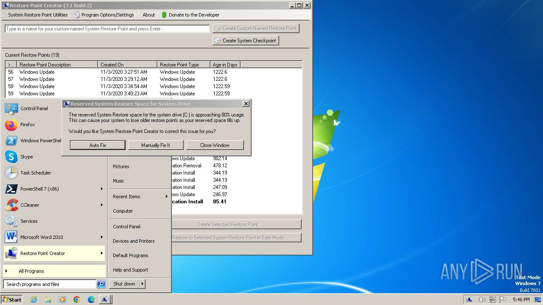Click Delete Selected Restore Point button
The width and height of the screenshot is (543, 305).
point(236,225)
